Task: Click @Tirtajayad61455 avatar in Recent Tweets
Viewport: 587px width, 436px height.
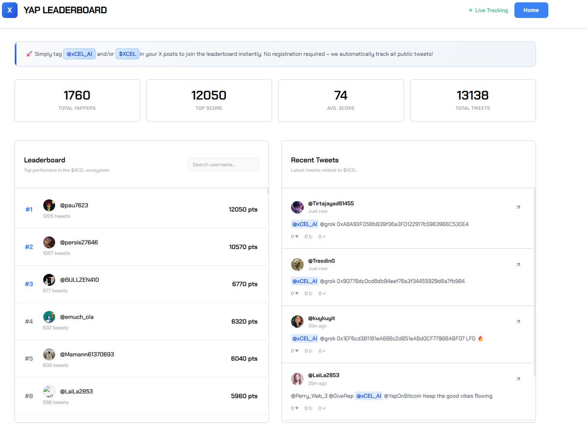Action: [x=297, y=207]
